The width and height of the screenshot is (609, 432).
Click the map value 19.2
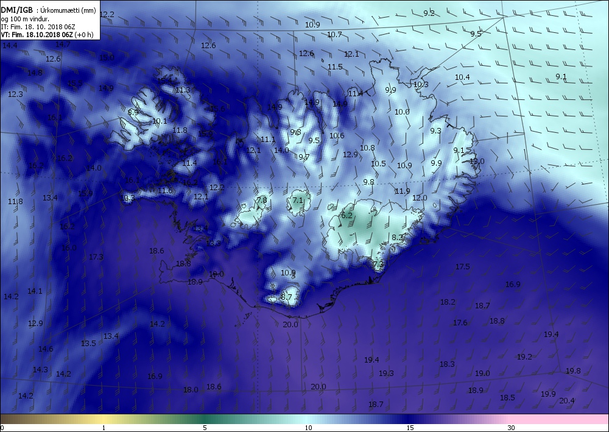pos(525,356)
